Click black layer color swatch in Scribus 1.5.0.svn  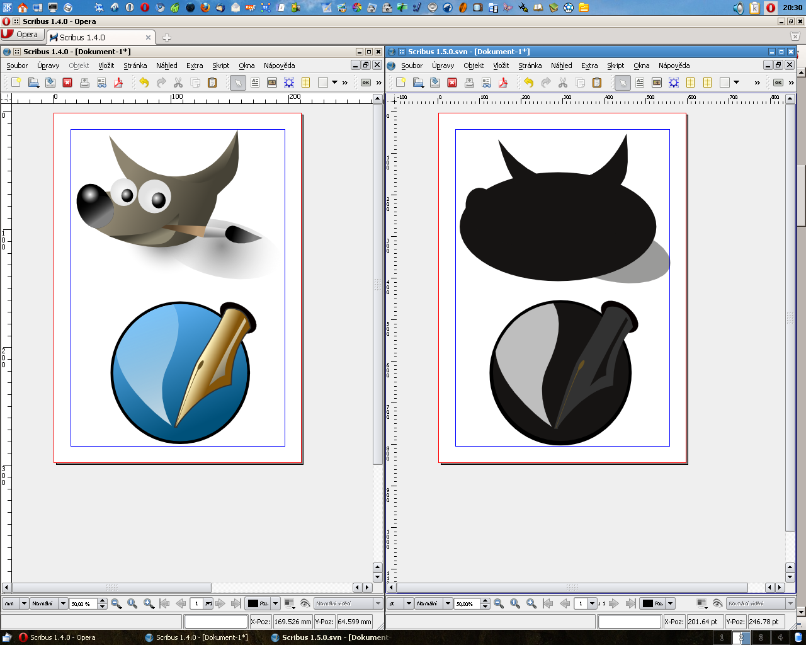[648, 603]
